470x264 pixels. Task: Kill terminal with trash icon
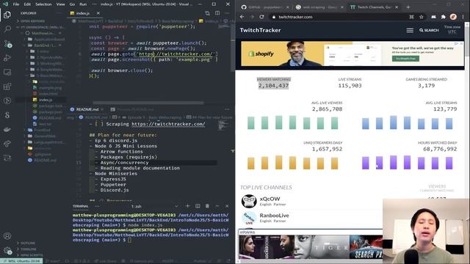tap(207, 206)
